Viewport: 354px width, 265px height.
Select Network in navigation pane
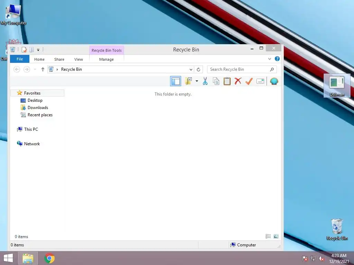coord(32,144)
